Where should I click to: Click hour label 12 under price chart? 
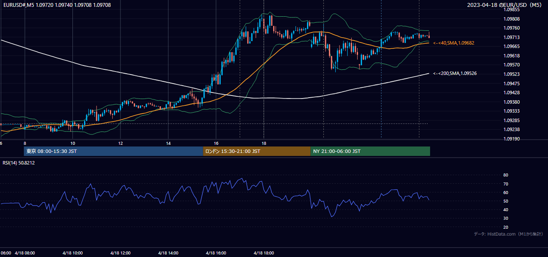(120, 143)
